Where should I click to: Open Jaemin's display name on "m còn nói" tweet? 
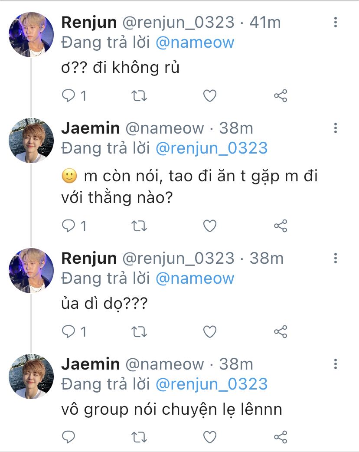click(x=90, y=128)
